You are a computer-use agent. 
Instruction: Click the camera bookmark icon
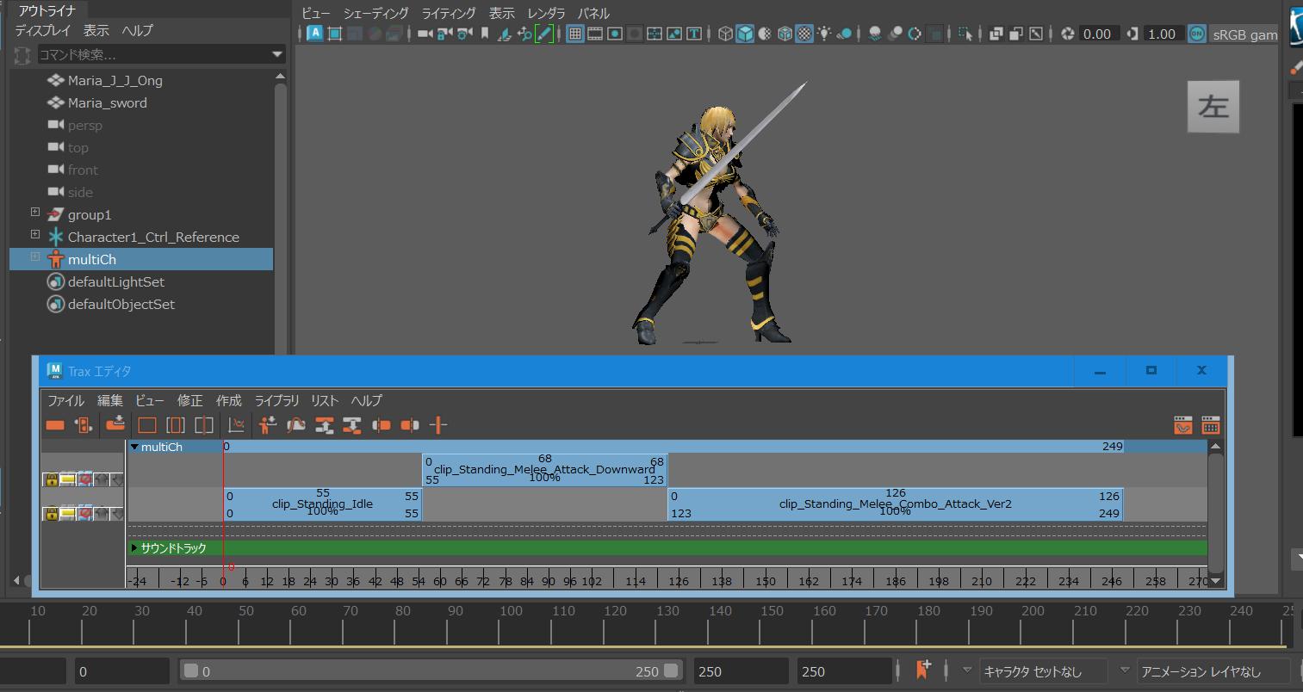pyautogui.click(x=484, y=34)
